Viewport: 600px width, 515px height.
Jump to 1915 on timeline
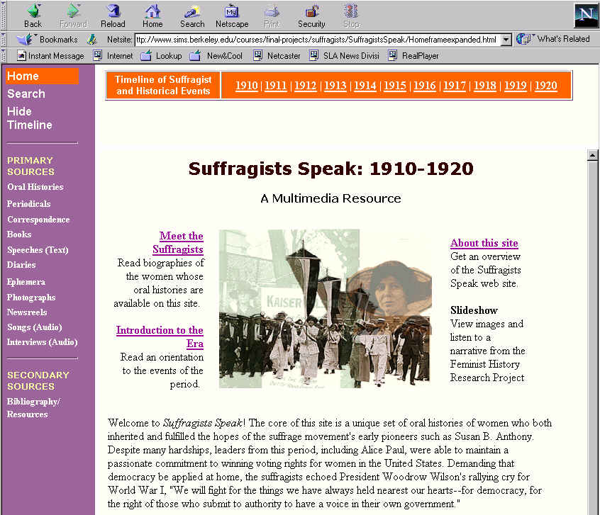click(395, 85)
